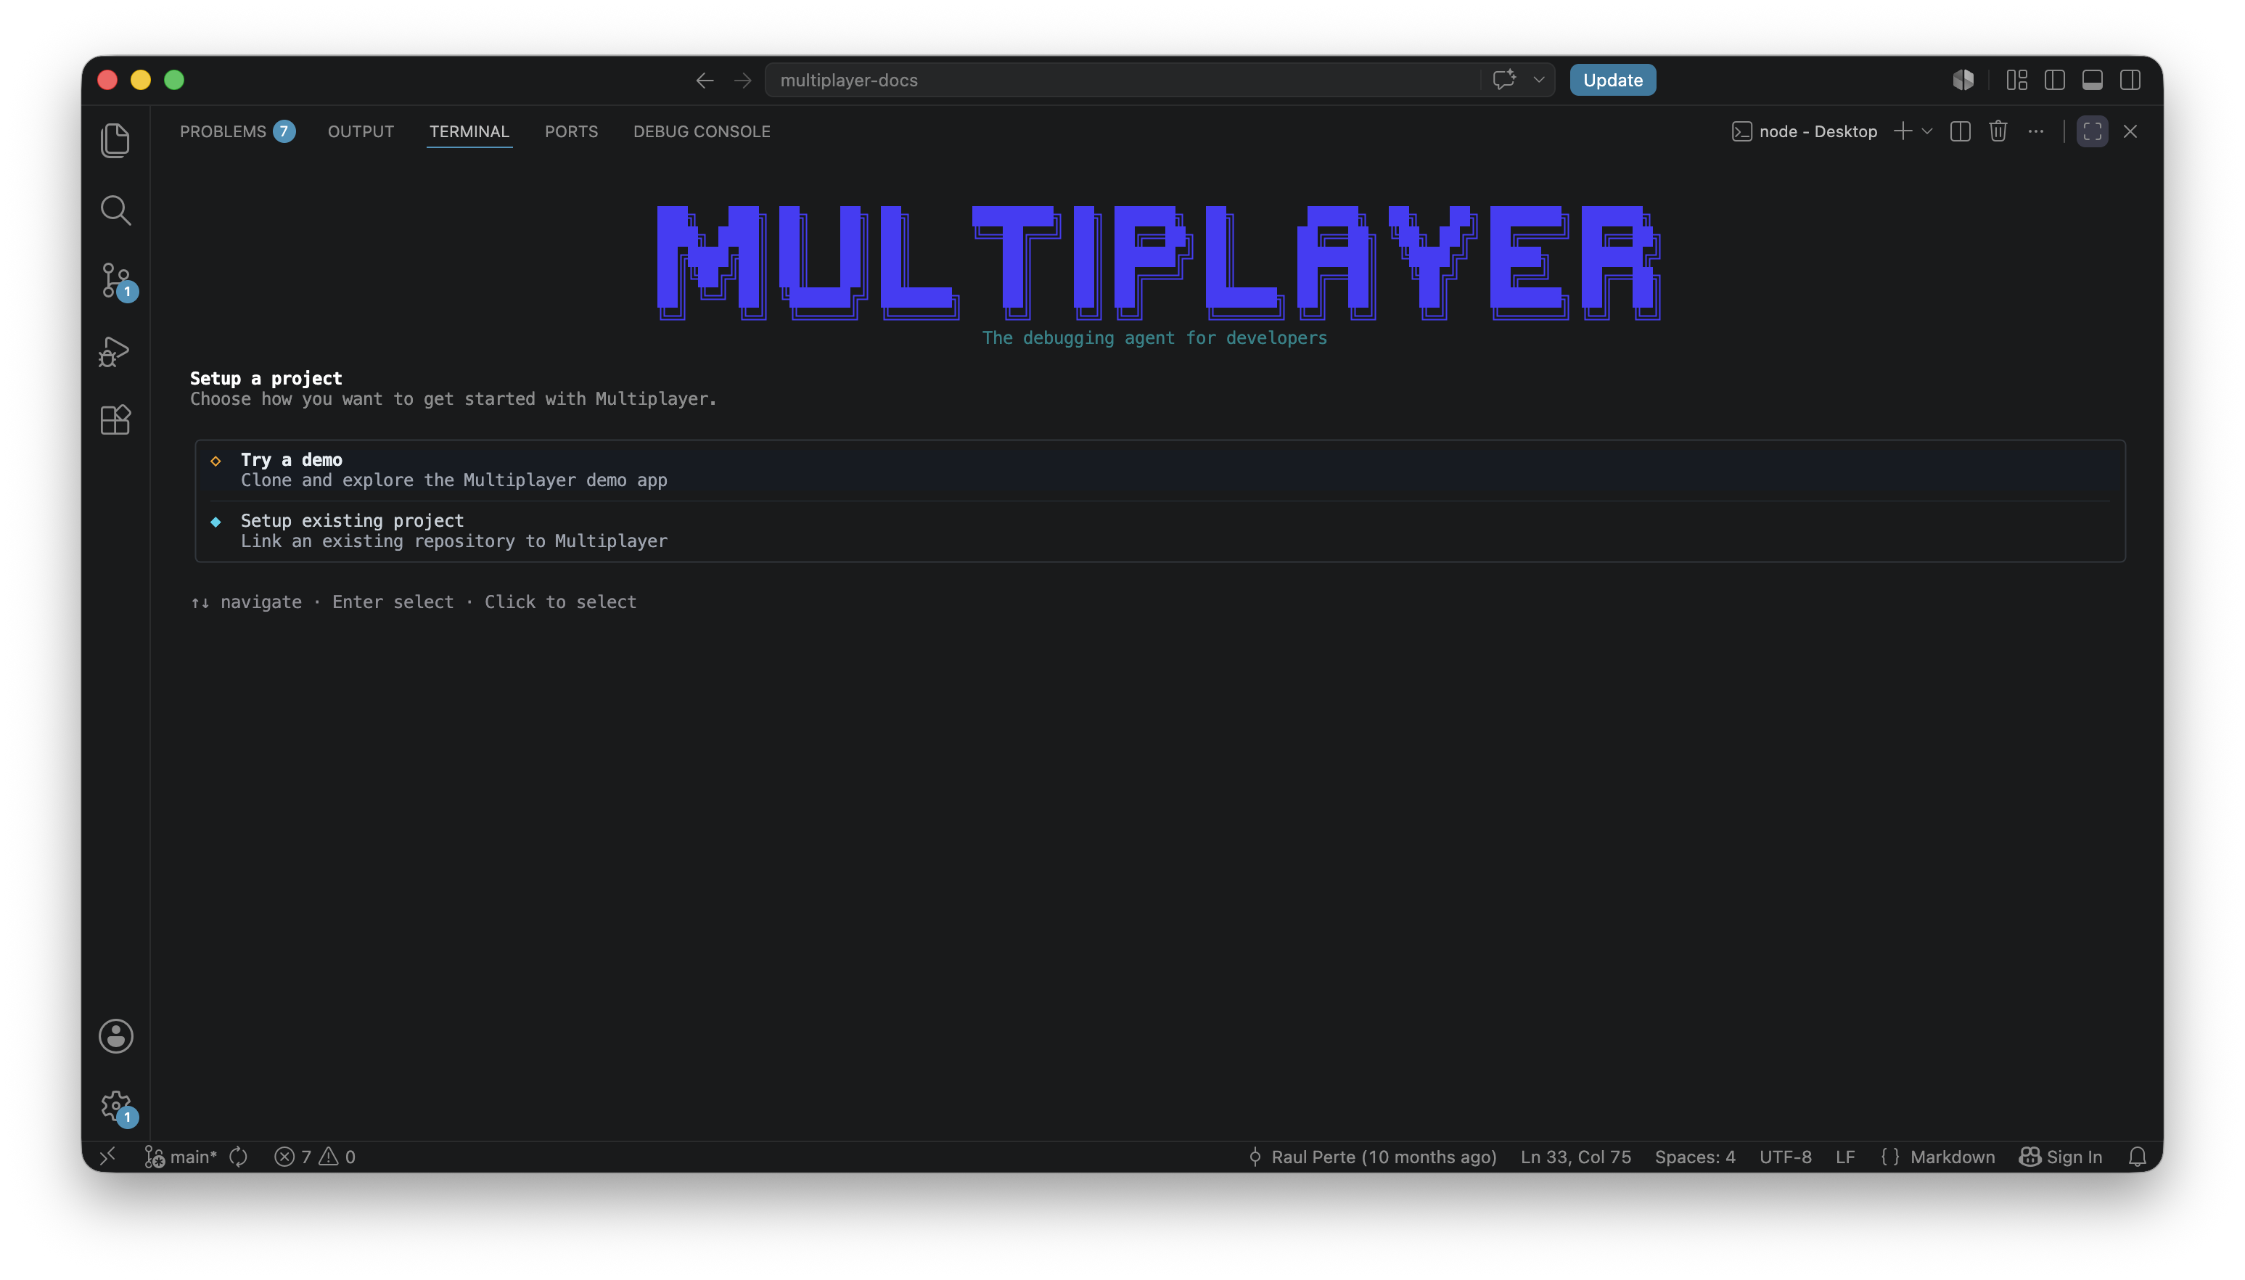Image resolution: width=2245 pixels, height=1280 pixels.
Task: Open the Extensions view icon
Action: pyautogui.click(x=115, y=420)
